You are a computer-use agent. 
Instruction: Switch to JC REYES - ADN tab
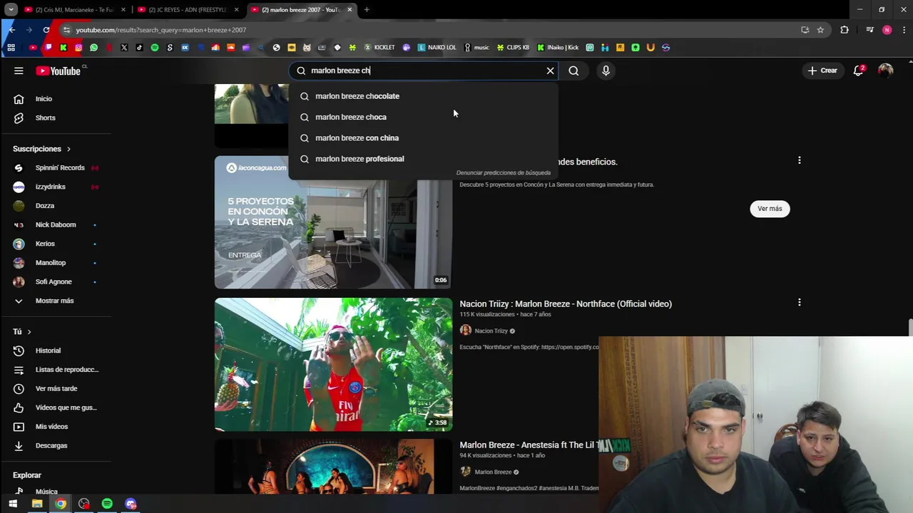[x=187, y=10]
